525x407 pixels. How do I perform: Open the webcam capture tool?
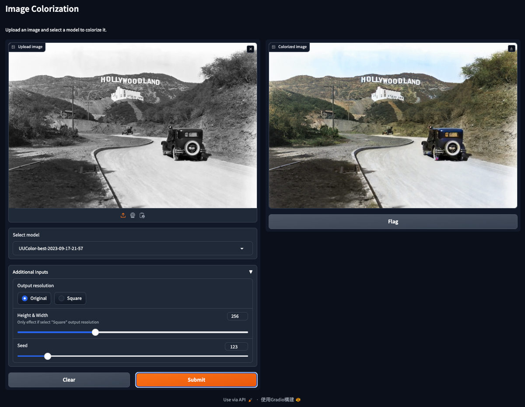coord(133,215)
